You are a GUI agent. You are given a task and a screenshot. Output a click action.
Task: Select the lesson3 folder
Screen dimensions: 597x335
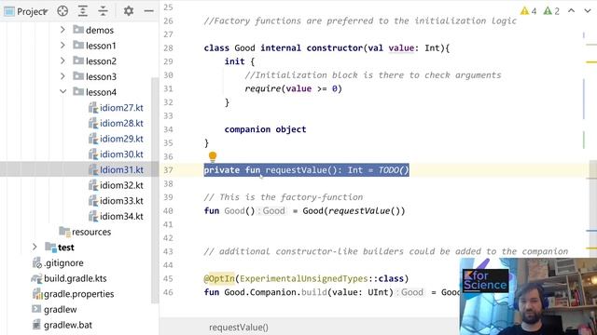pos(101,76)
